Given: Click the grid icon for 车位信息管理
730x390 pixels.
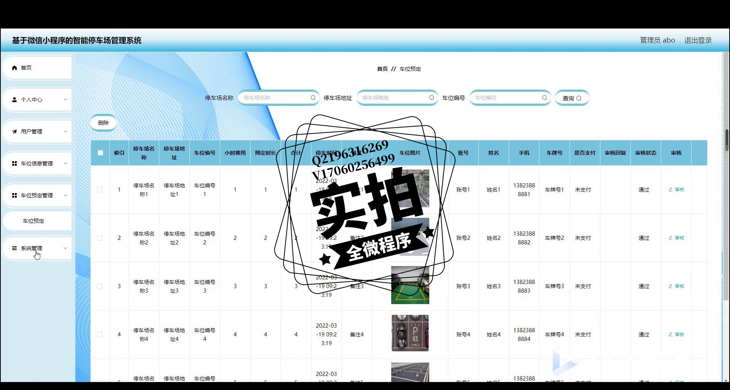Looking at the screenshot, I should tap(14, 163).
